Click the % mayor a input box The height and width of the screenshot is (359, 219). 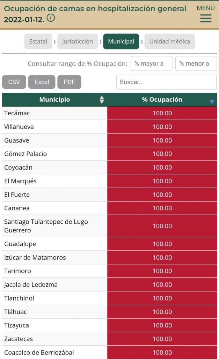151,63
